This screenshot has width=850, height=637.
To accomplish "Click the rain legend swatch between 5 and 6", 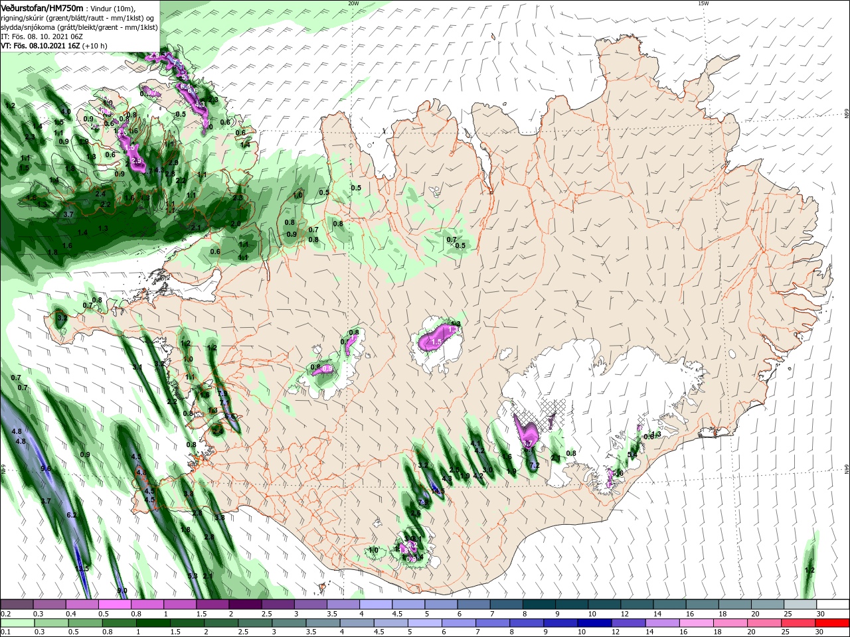I will pyautogui.click(x=424, y=623).
